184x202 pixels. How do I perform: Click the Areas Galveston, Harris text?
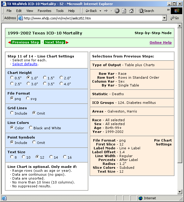[115, 111]
